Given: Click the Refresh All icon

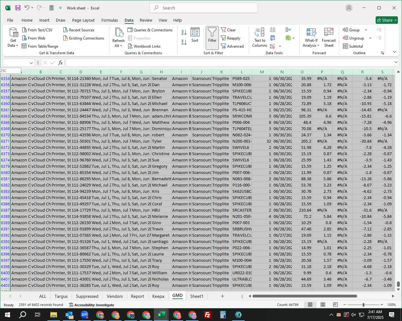Looking at the screenshot, I should click(119, 32).
